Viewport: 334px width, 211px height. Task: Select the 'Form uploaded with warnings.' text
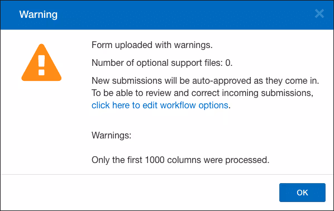(152, 45)
